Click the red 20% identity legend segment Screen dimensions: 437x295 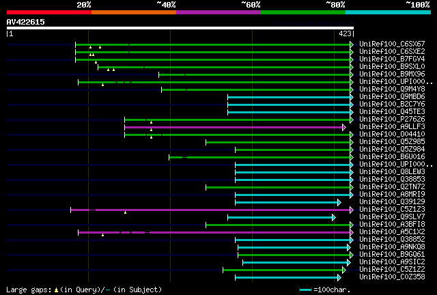pos(49,12)
